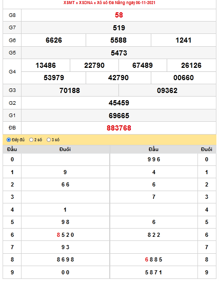Click the G3 number 70188
Viewport: 219px width, 281px height.
pyautogui.click(x=70, y=90)
